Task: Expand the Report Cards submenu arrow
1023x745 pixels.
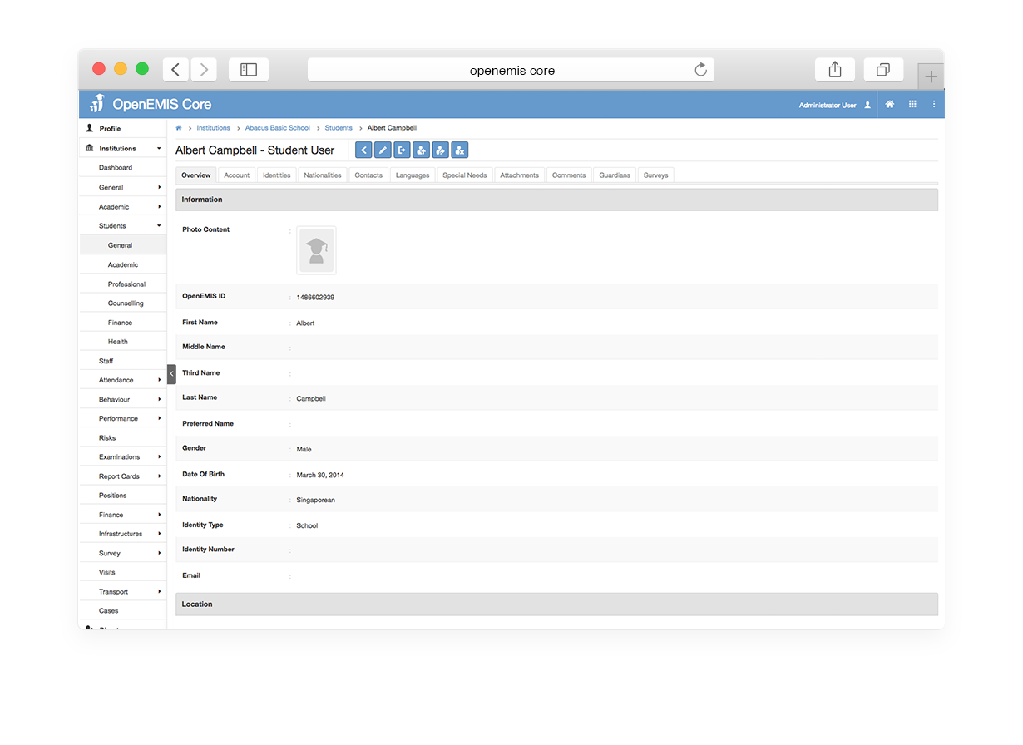Action: pyautogui.click(x=159, y=476)
